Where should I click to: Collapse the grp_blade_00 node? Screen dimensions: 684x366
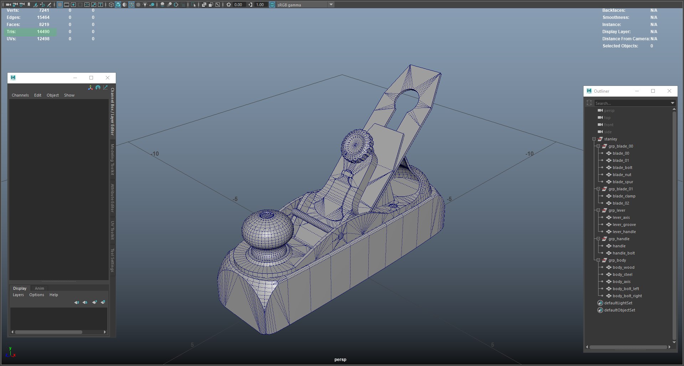598,146
